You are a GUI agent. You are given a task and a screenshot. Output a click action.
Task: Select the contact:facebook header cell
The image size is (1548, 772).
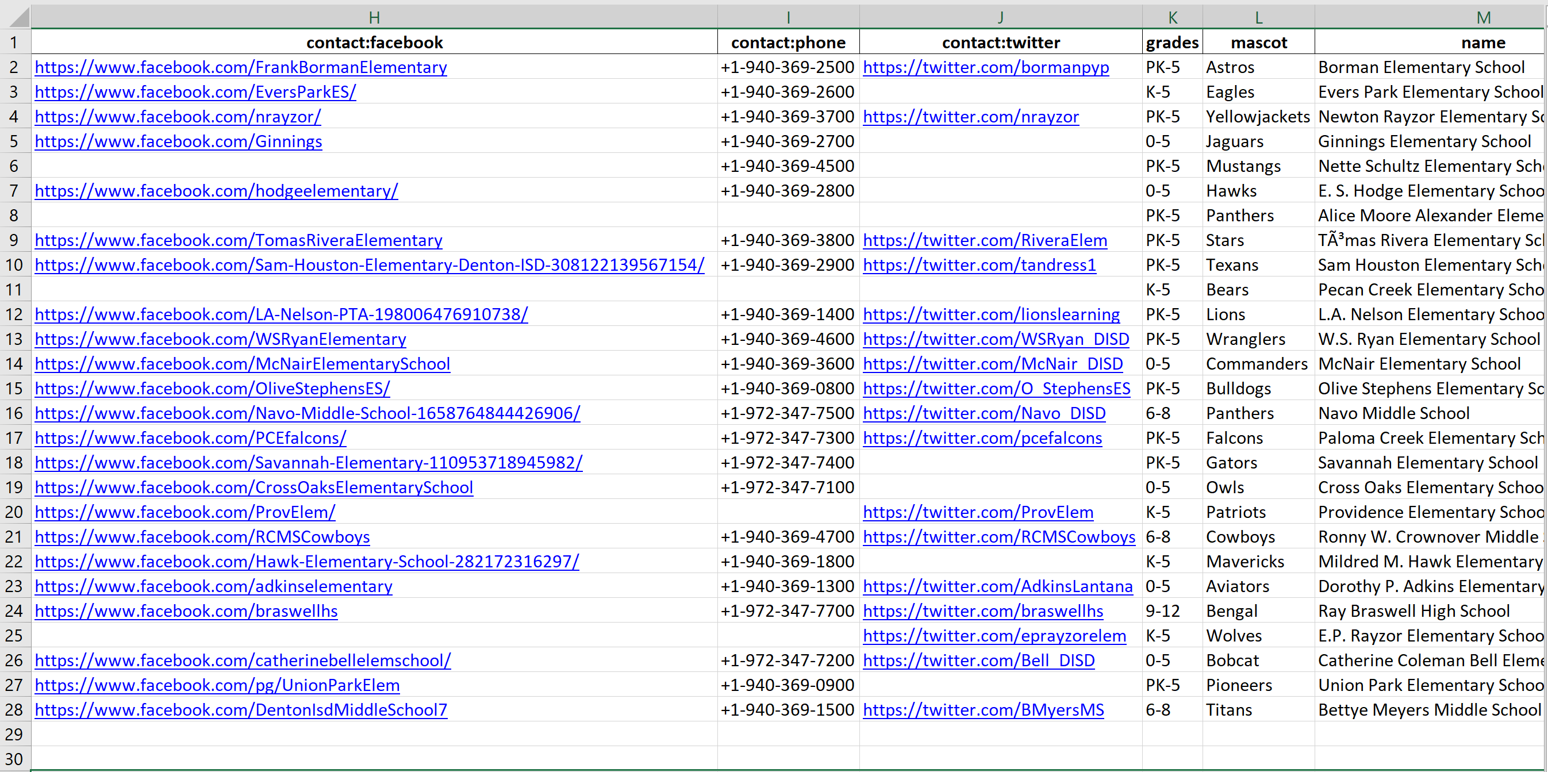tap(374, 43)
